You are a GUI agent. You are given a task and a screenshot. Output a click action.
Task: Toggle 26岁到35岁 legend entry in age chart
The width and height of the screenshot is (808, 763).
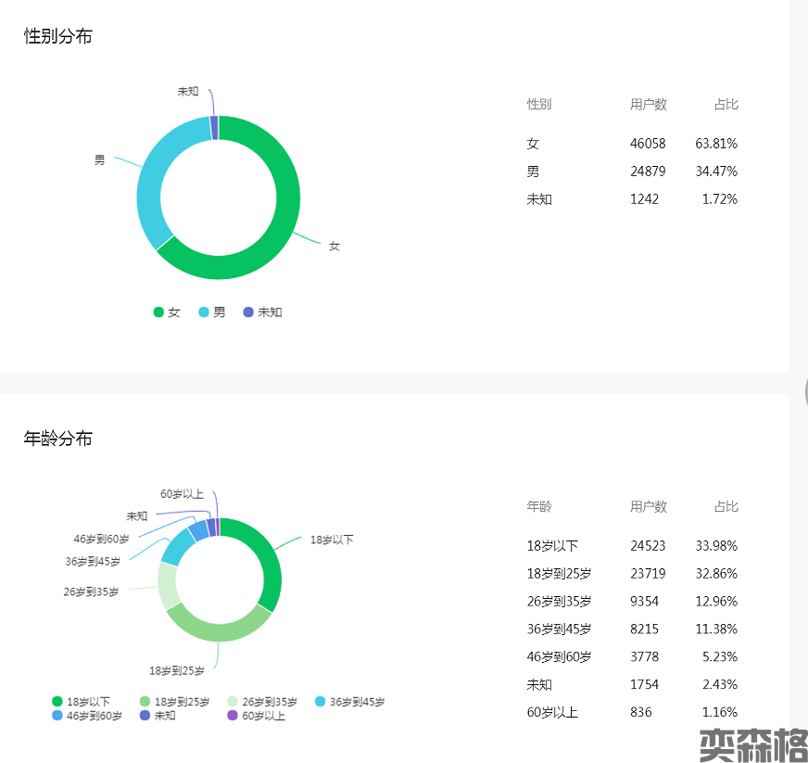pyautogui.click(x=262, y=702)
